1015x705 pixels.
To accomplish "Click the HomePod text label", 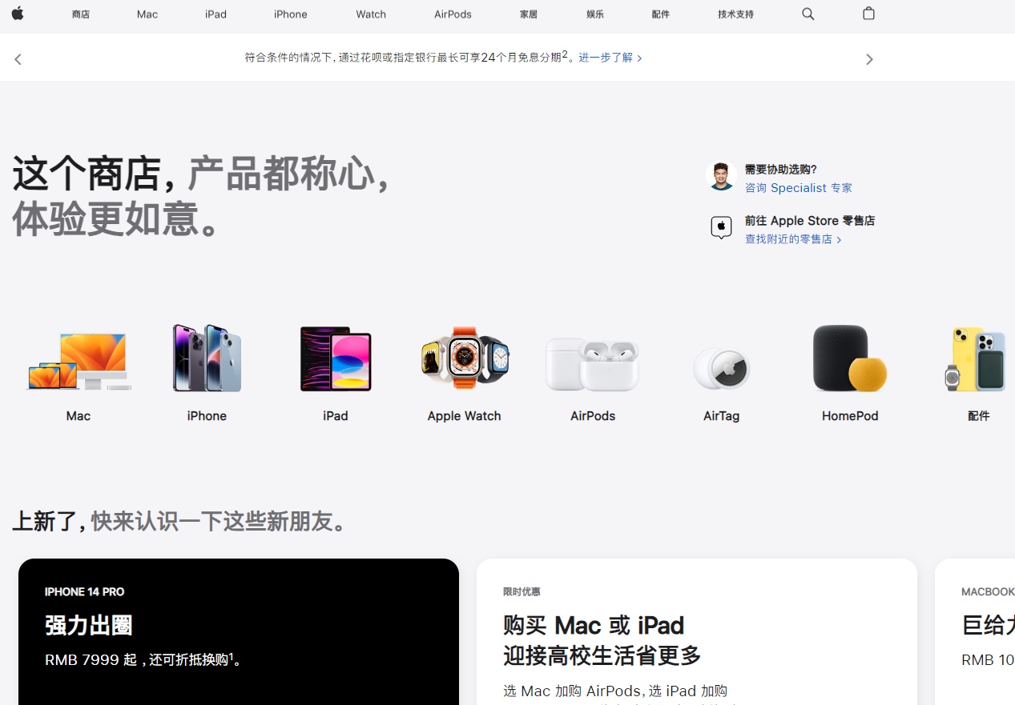I will click(850, 416).
